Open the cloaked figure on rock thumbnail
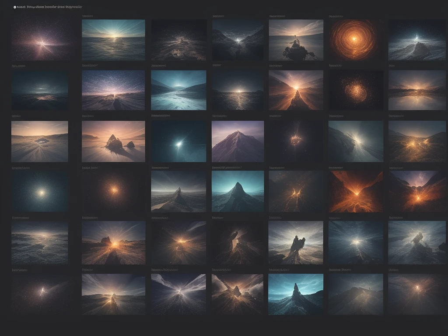The height and width of the screenshot is (336, 448). point(296,242)
